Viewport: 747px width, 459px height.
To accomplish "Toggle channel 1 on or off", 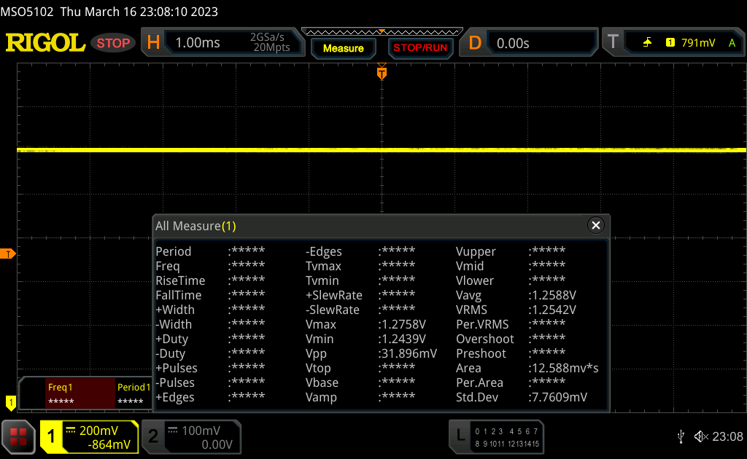I will [x=52, y=436].
